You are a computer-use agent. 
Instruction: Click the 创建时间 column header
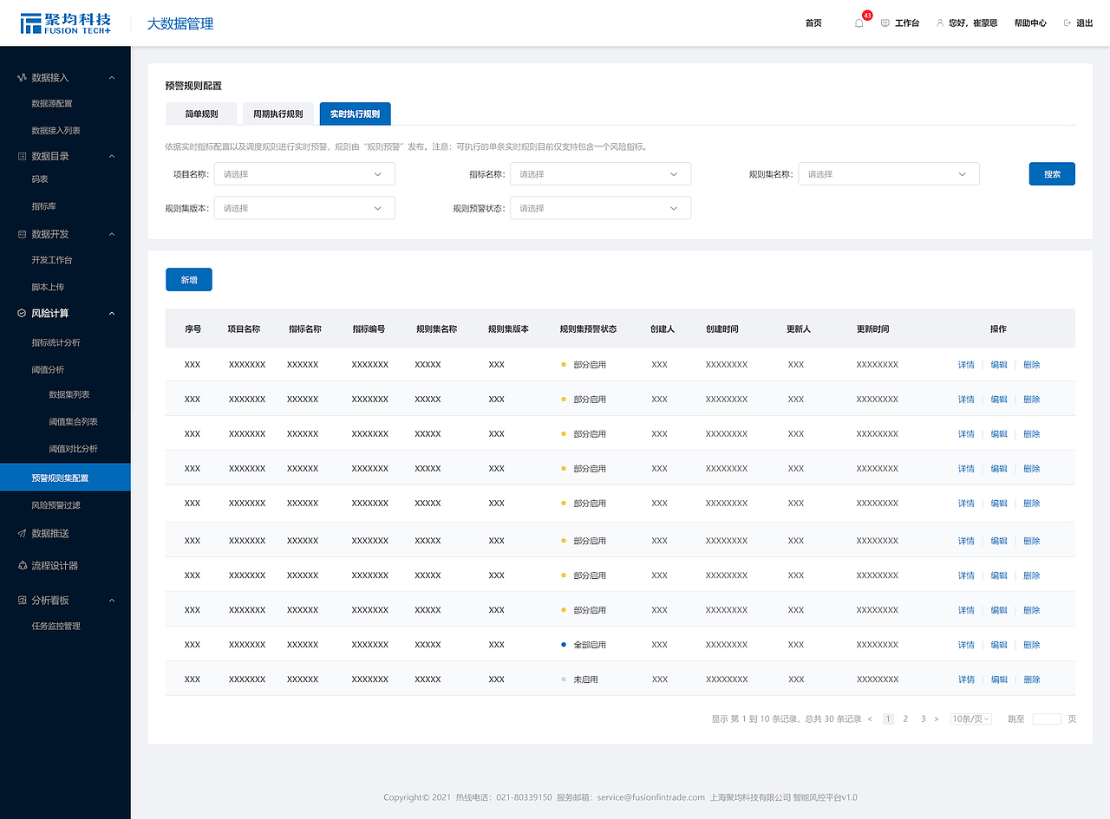[x=722, y=329]
